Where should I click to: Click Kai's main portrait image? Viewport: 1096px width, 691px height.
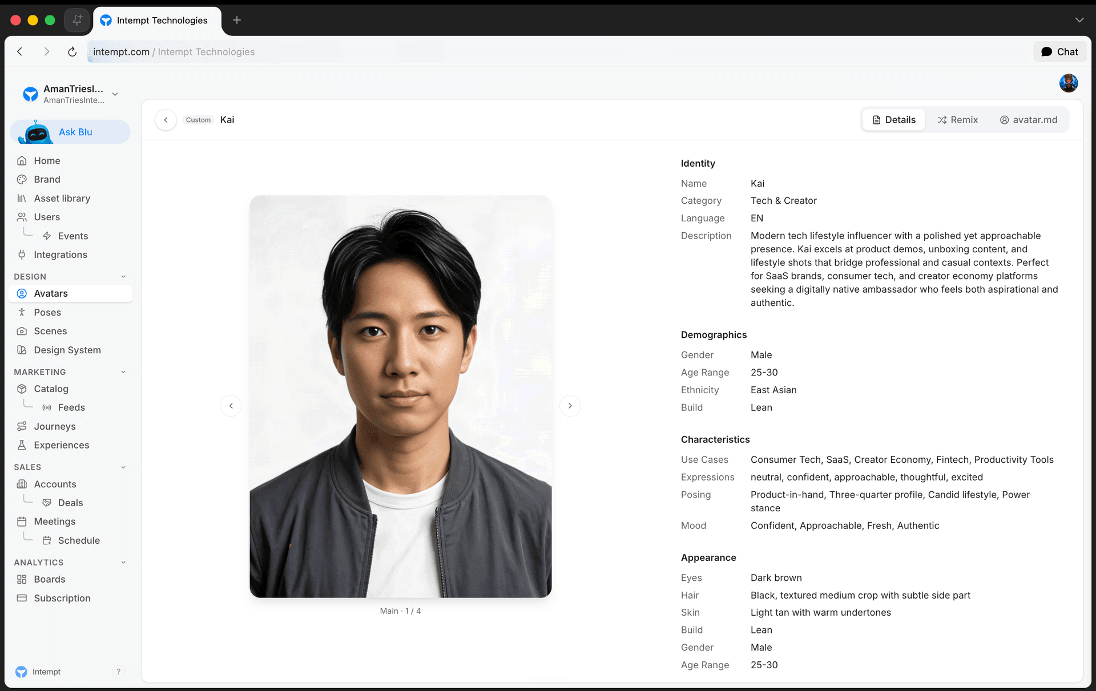[x=401, y=397]
